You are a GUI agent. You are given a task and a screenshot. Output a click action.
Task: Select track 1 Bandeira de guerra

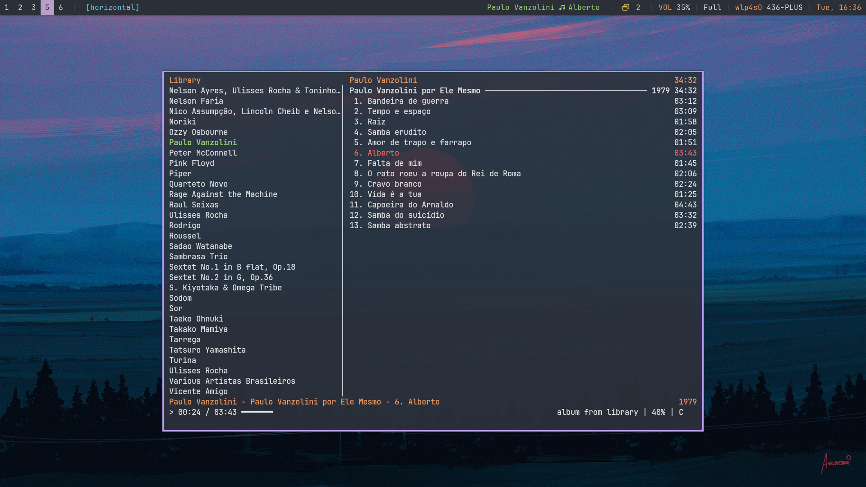523,101
